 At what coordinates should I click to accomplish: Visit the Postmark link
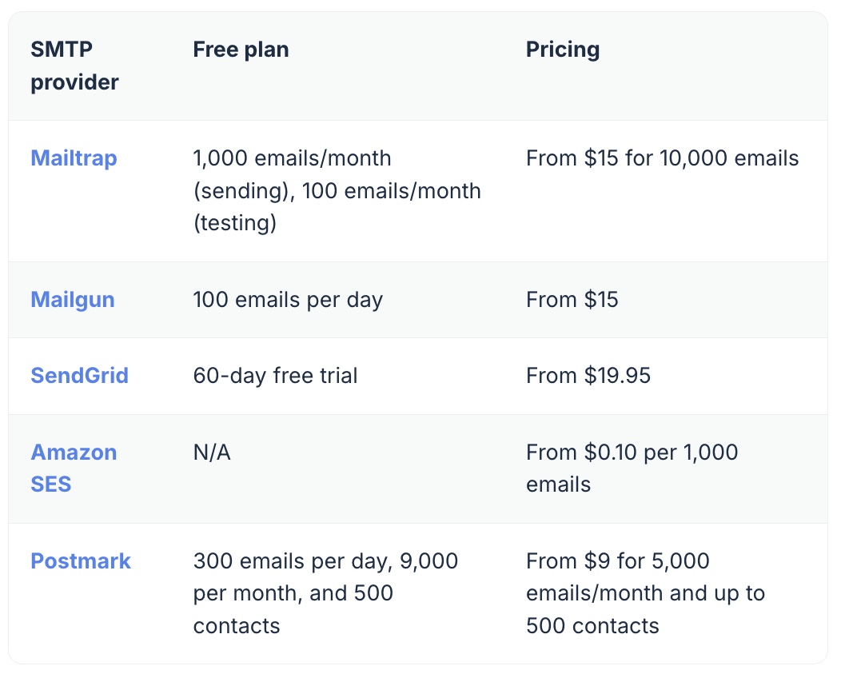81,561
